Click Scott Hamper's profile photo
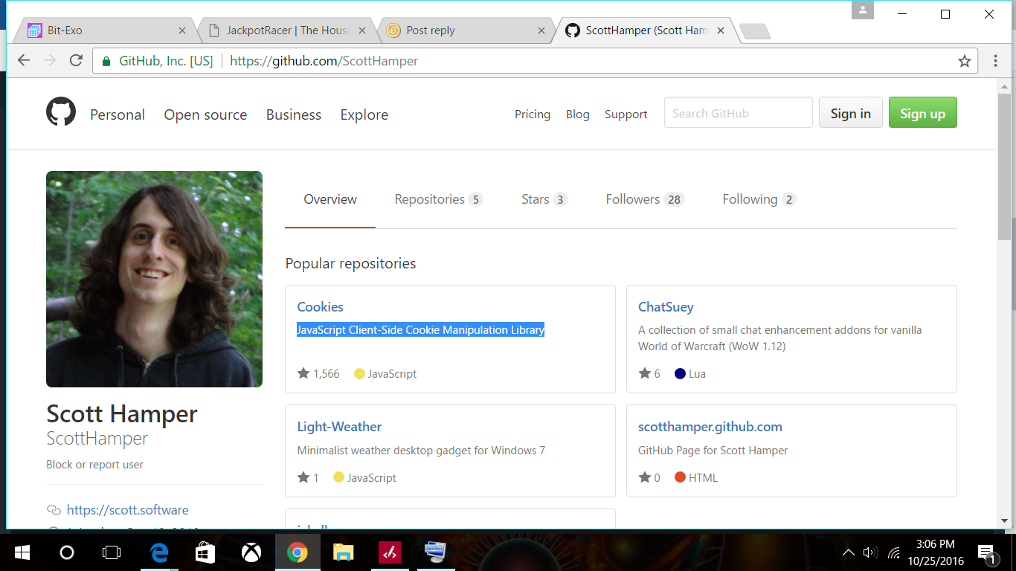Image resolution: width=1016 pixels, height=571 pixels. (154, 279)
